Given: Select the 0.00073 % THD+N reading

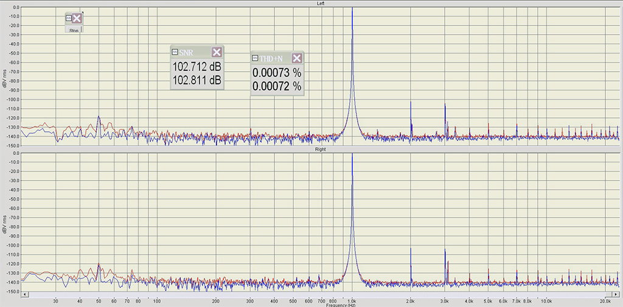Looking at the screenshot, I should [x=277, y=73].
